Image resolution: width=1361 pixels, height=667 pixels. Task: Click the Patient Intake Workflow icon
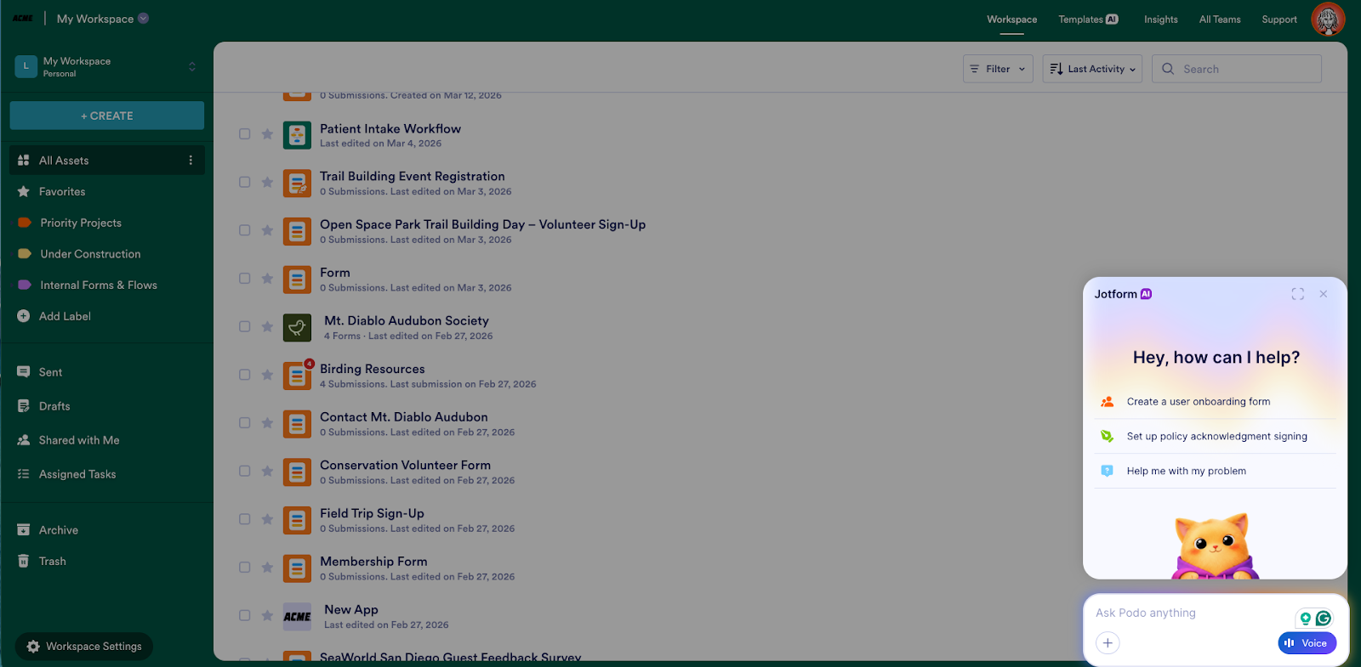(x=297, y=135)
